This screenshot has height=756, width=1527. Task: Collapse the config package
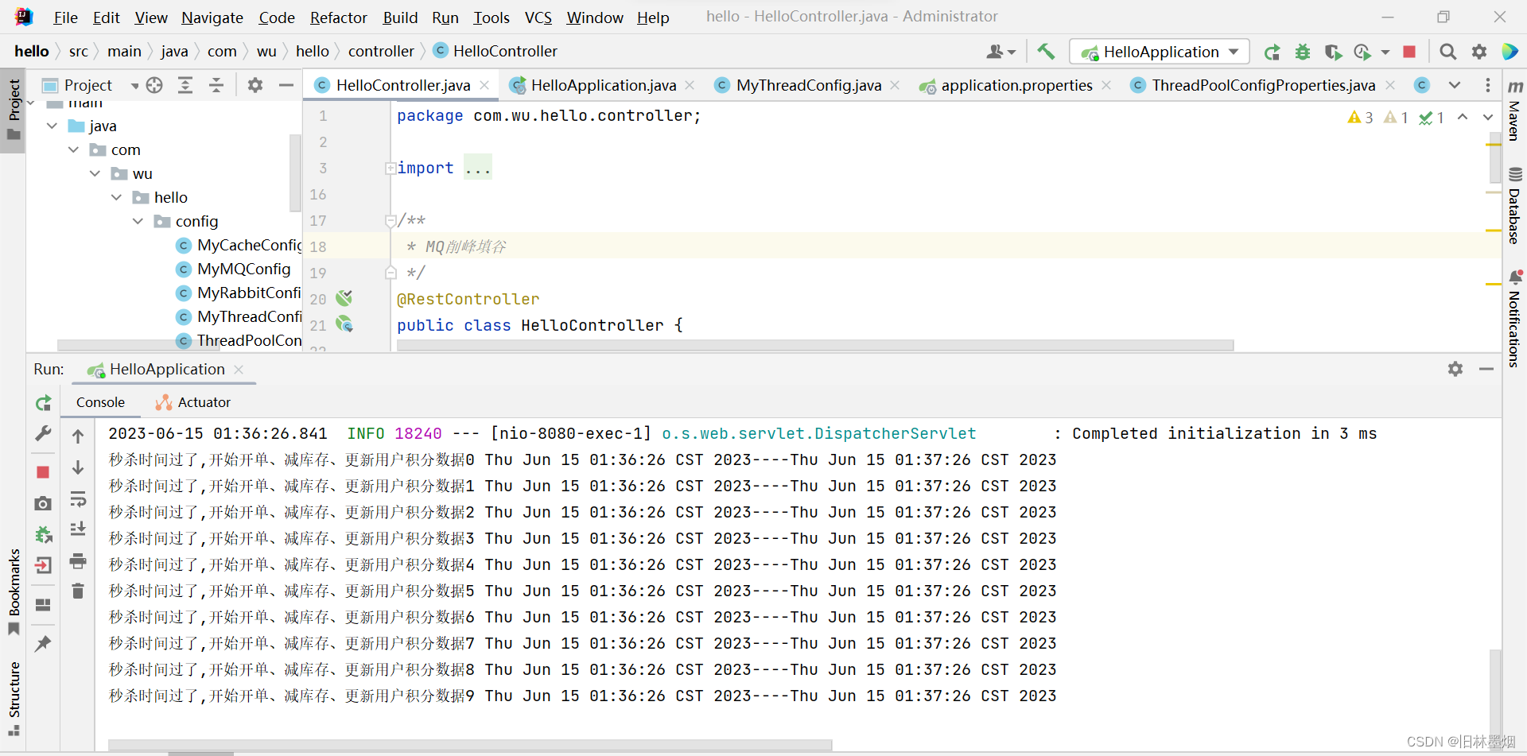coord(138,221)
